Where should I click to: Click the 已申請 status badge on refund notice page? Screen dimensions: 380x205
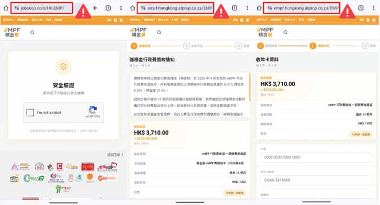(x=235, y=193)
